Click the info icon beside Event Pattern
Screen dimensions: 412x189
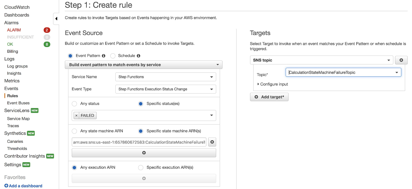[x=104, y=56]
